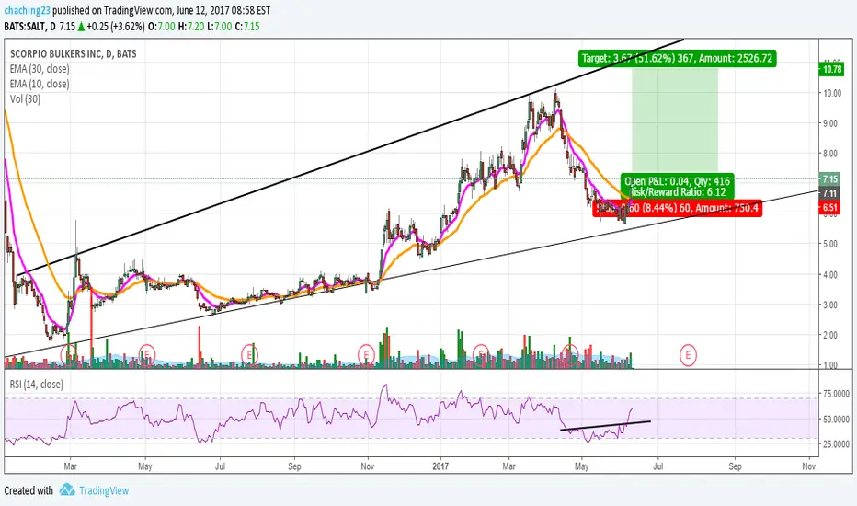Click the earnings E marker between Jul and Sep 2016
Image resolution: width=857 pixels, height=506 pixels.
pyautogui.click(x=249, y=355)
